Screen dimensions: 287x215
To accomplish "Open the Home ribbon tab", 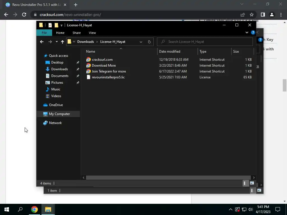I will tap(60, 33).
